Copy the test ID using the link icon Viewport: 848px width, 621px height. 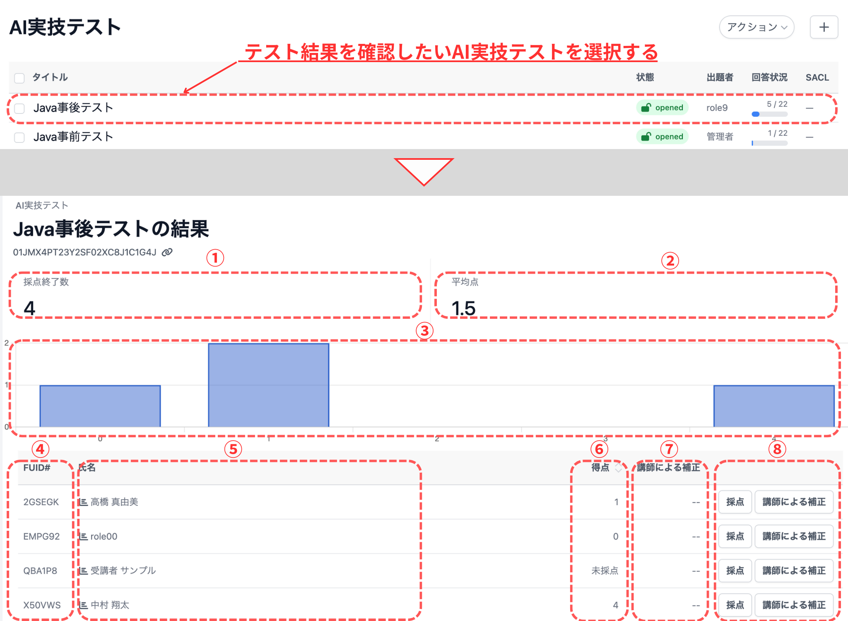167,252
